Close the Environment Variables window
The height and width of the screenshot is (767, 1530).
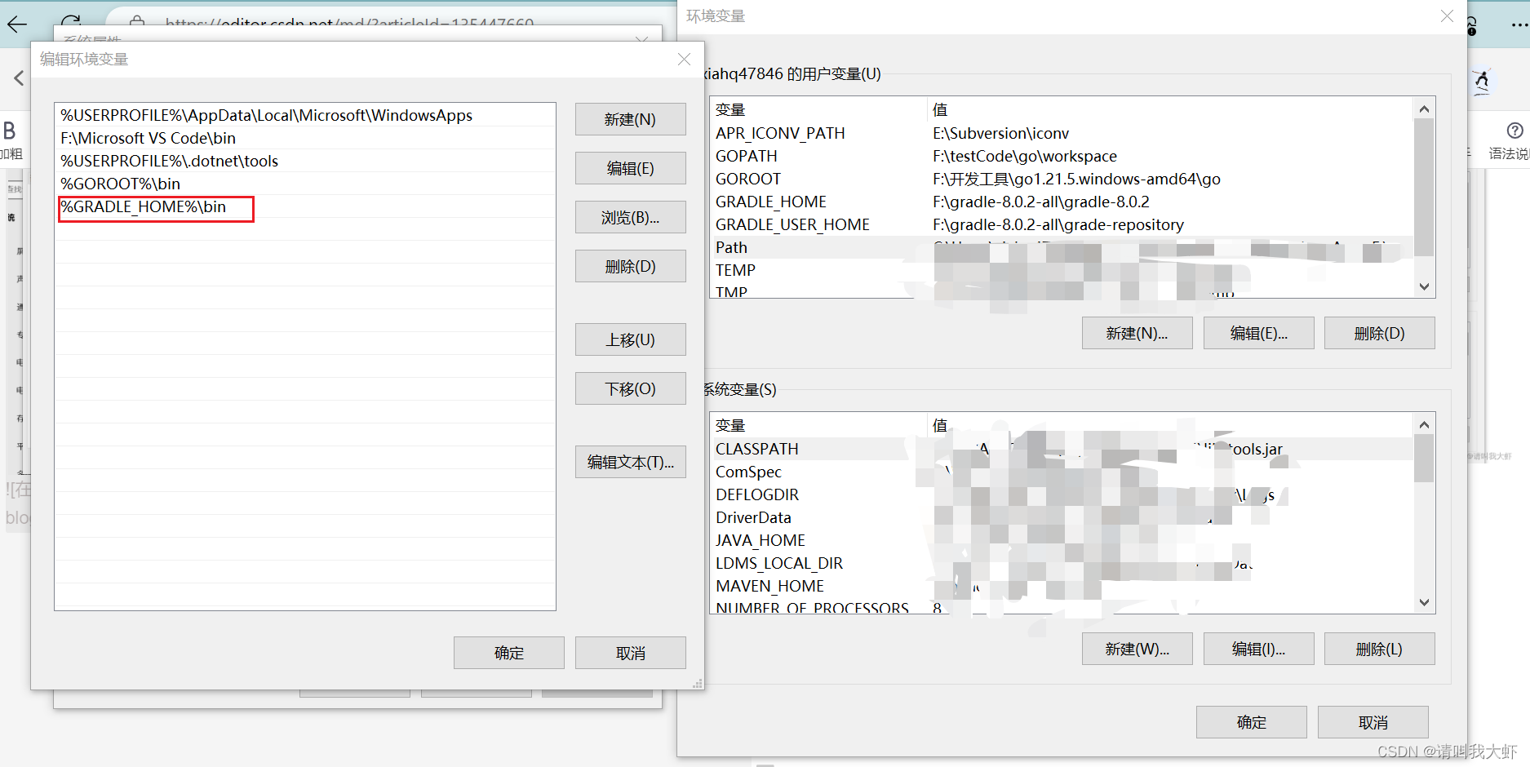(x=1447, y=16)
